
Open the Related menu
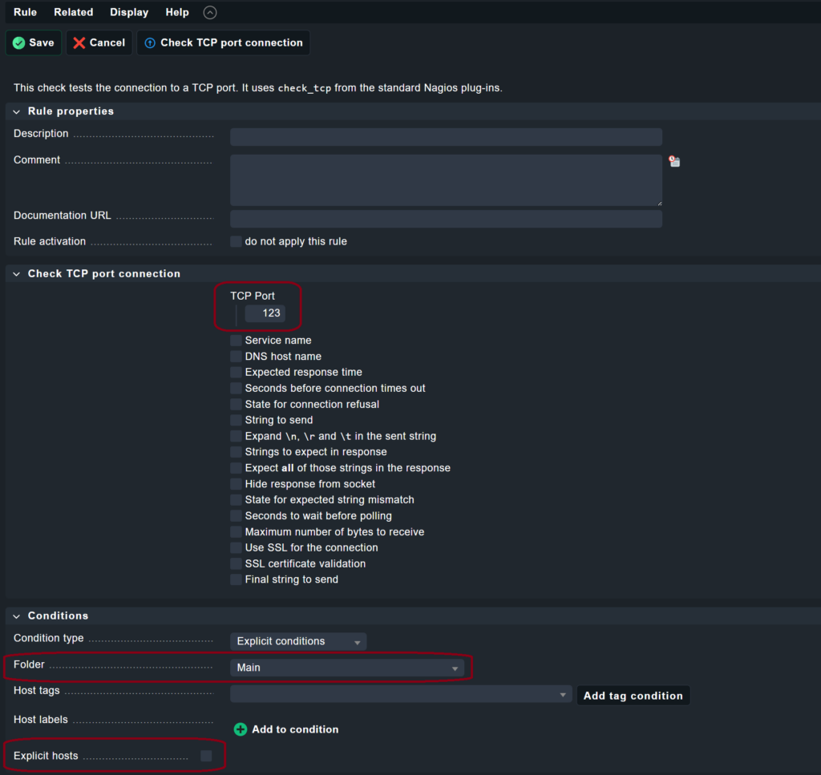coord(73,12)
